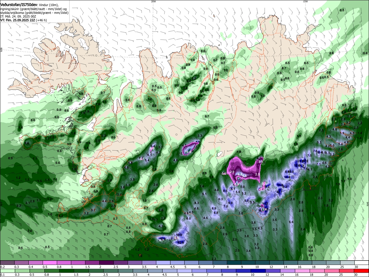
Task: Click the 8.5 precipitation value on the map
Action: pos(225,190)
